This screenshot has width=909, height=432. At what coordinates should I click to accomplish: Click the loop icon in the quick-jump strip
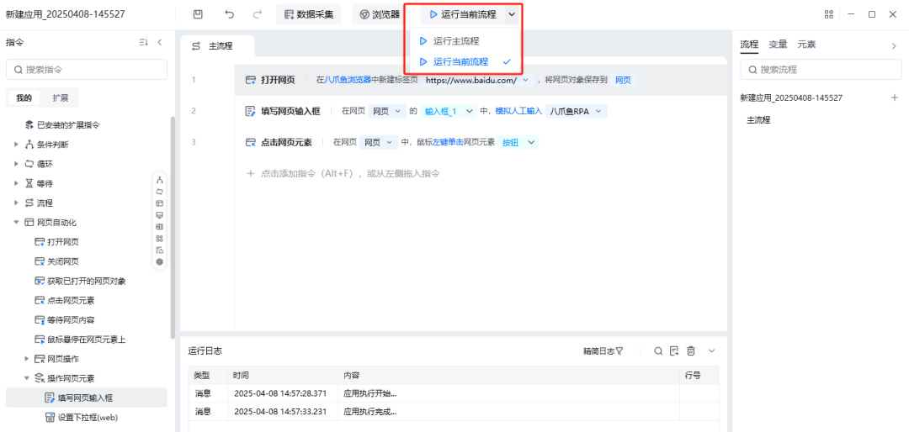[159, 192]
